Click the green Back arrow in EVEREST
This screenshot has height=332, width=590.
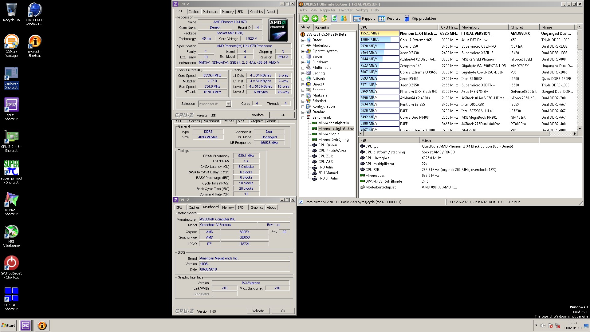tap(305, 18)
